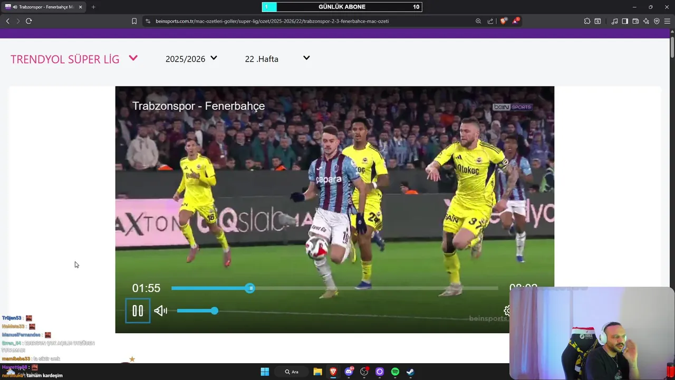Reload the beinsports page
675x380 pixels.
(29, 21)
